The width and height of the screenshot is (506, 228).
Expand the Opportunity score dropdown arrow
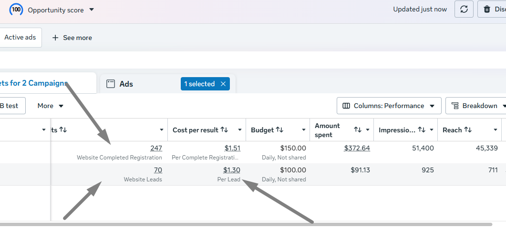(92, 10)
